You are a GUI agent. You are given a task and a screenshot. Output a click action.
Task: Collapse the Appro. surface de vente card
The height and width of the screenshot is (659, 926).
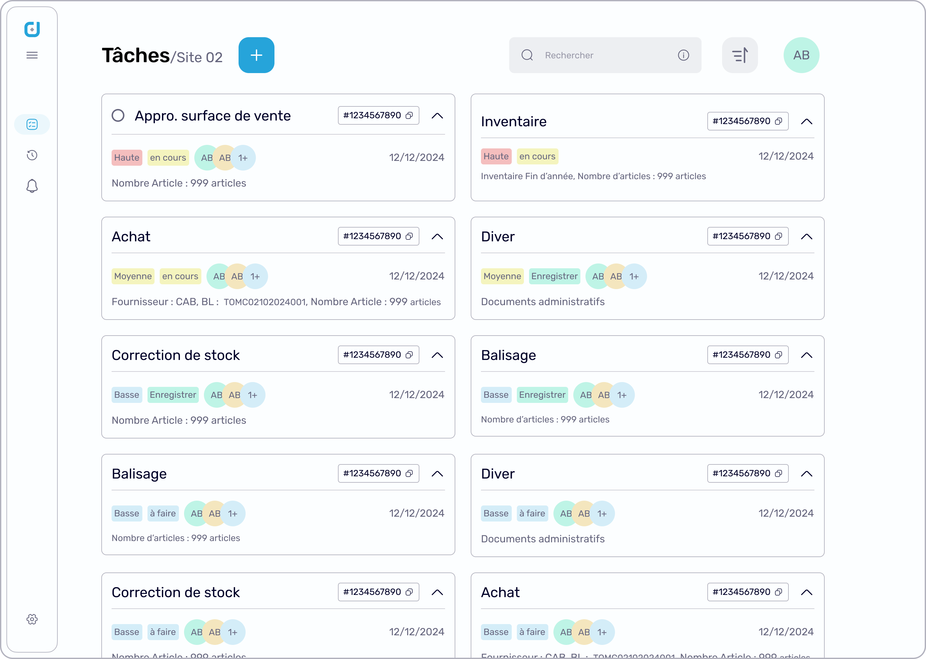(x=437, y=116)
